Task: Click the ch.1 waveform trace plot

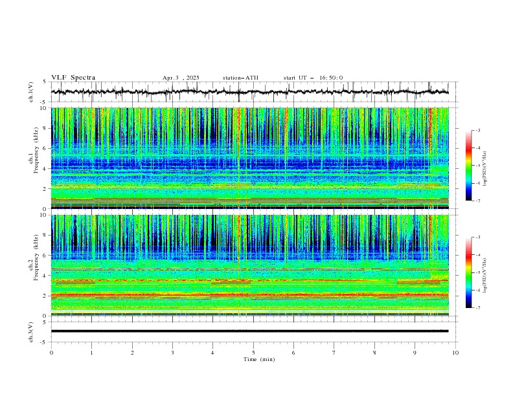Action: (250, 92)
